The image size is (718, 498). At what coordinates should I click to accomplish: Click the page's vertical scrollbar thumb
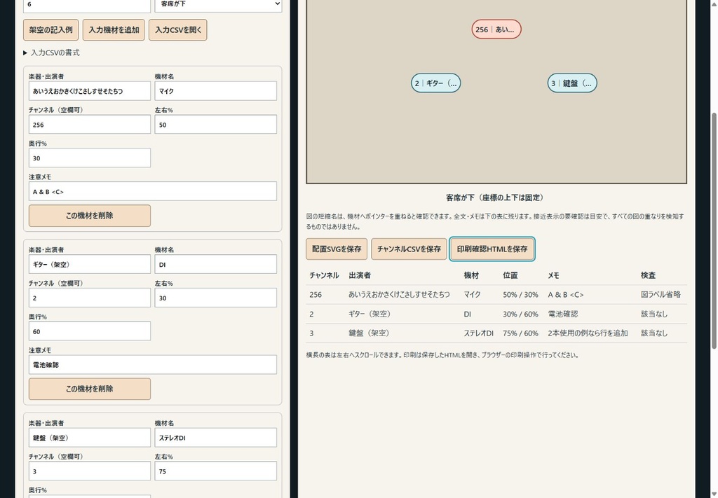click(x=714, y=231)
